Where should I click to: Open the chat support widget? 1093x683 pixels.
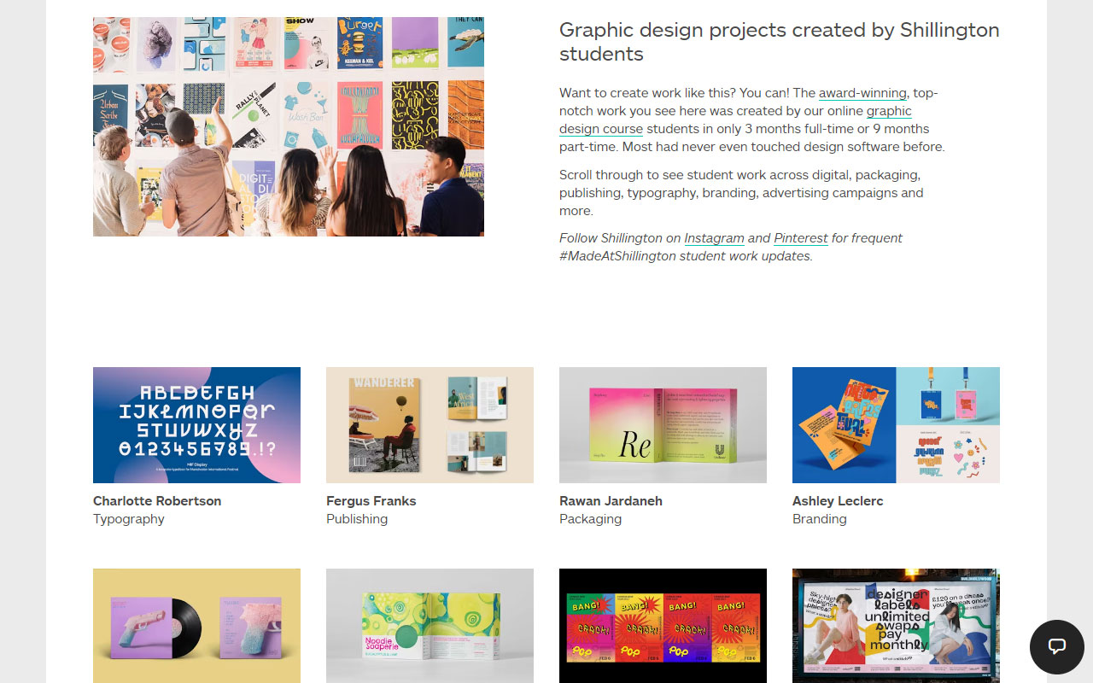1056,646
